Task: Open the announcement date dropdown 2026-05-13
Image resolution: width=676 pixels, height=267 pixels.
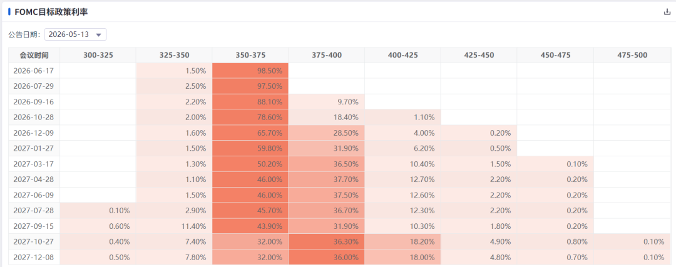Action: click(76, 34)
